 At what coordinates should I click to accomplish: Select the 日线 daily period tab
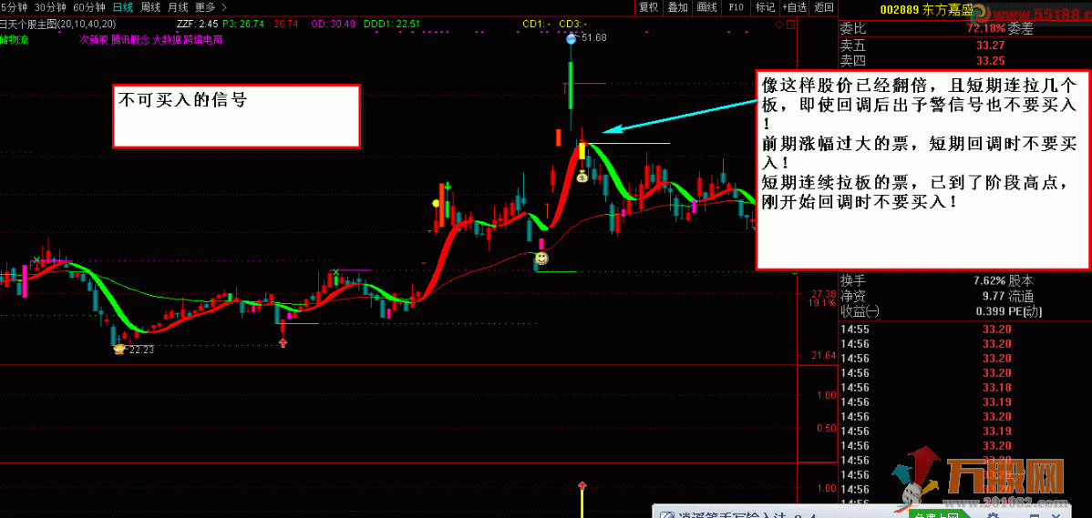pos(122,7)
